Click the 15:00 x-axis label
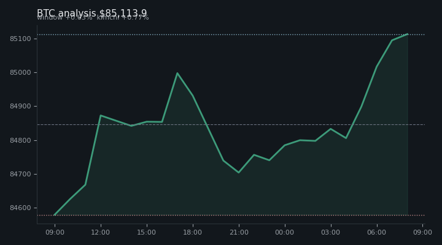The height and width of the screenshot is (245, 442). pyautogui.click(x=146, y=232)
